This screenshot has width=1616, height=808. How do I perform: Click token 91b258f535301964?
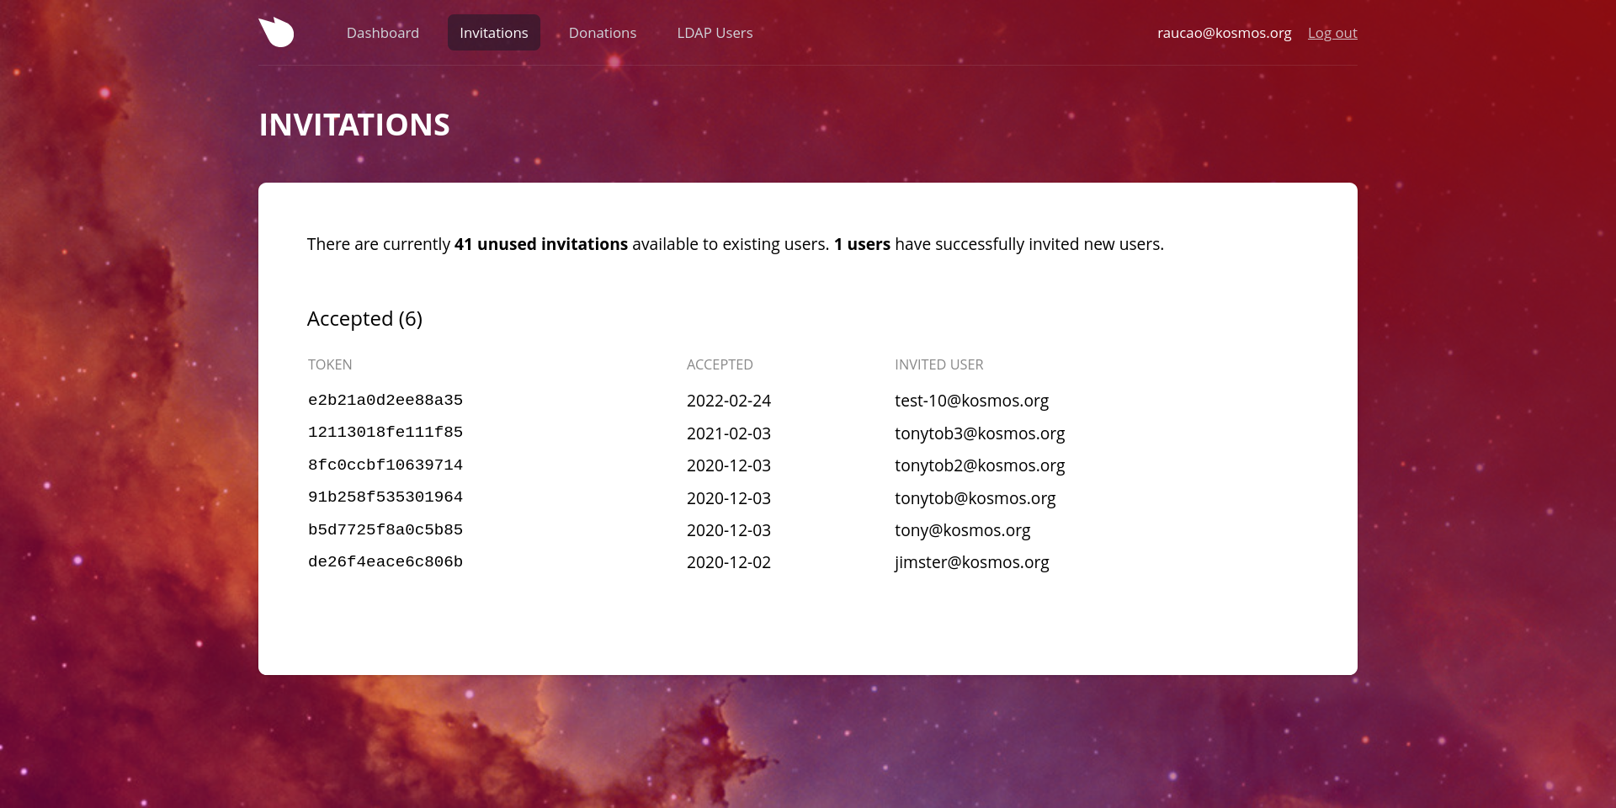coord(385,497)
